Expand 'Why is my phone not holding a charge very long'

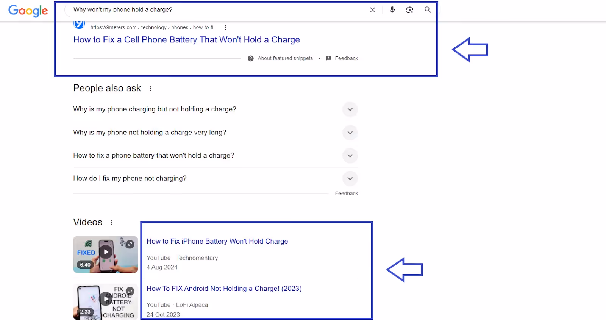pyautogui.click(x=350, y=133)
